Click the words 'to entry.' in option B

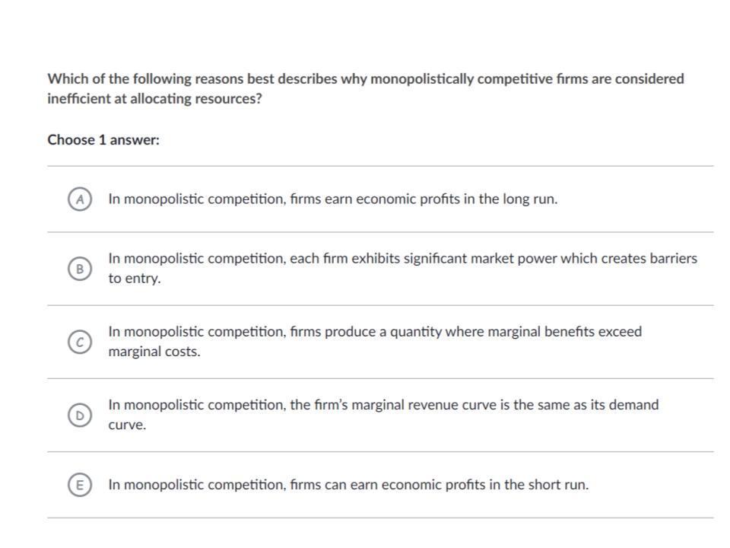tap(135, 279)
